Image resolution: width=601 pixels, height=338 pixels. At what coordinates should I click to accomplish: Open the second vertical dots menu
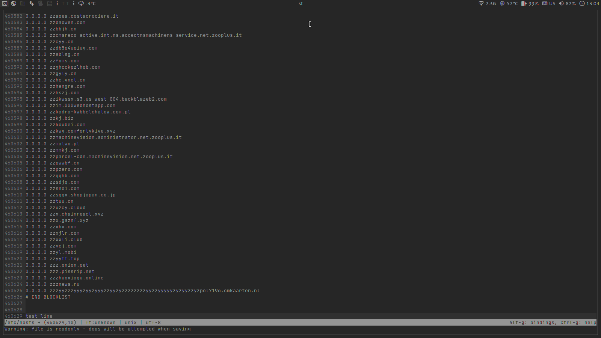[74, 3]
